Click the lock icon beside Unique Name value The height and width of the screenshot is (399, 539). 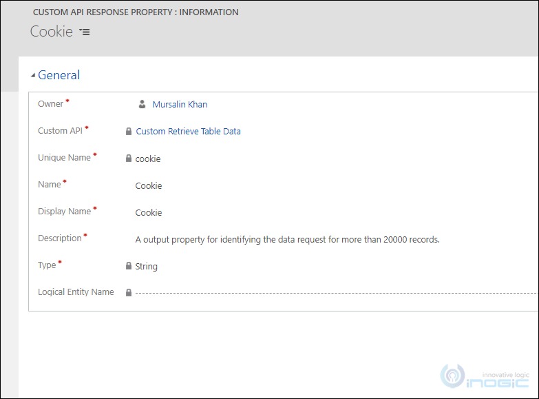[x=129, y=158]
